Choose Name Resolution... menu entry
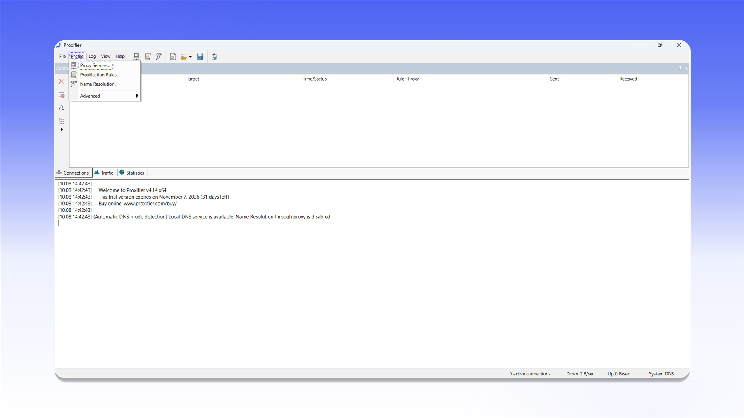This screenshot has width=744, height=418. pos(105,84)
